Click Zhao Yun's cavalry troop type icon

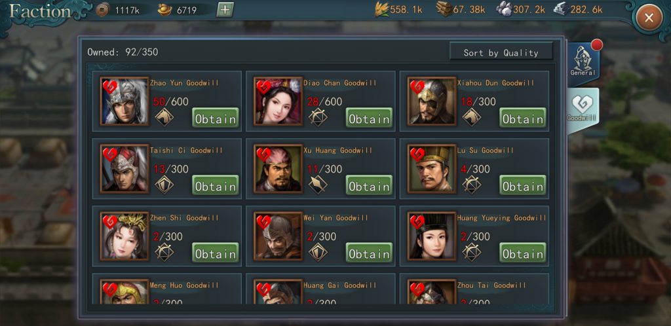click(x=164, y=117)
